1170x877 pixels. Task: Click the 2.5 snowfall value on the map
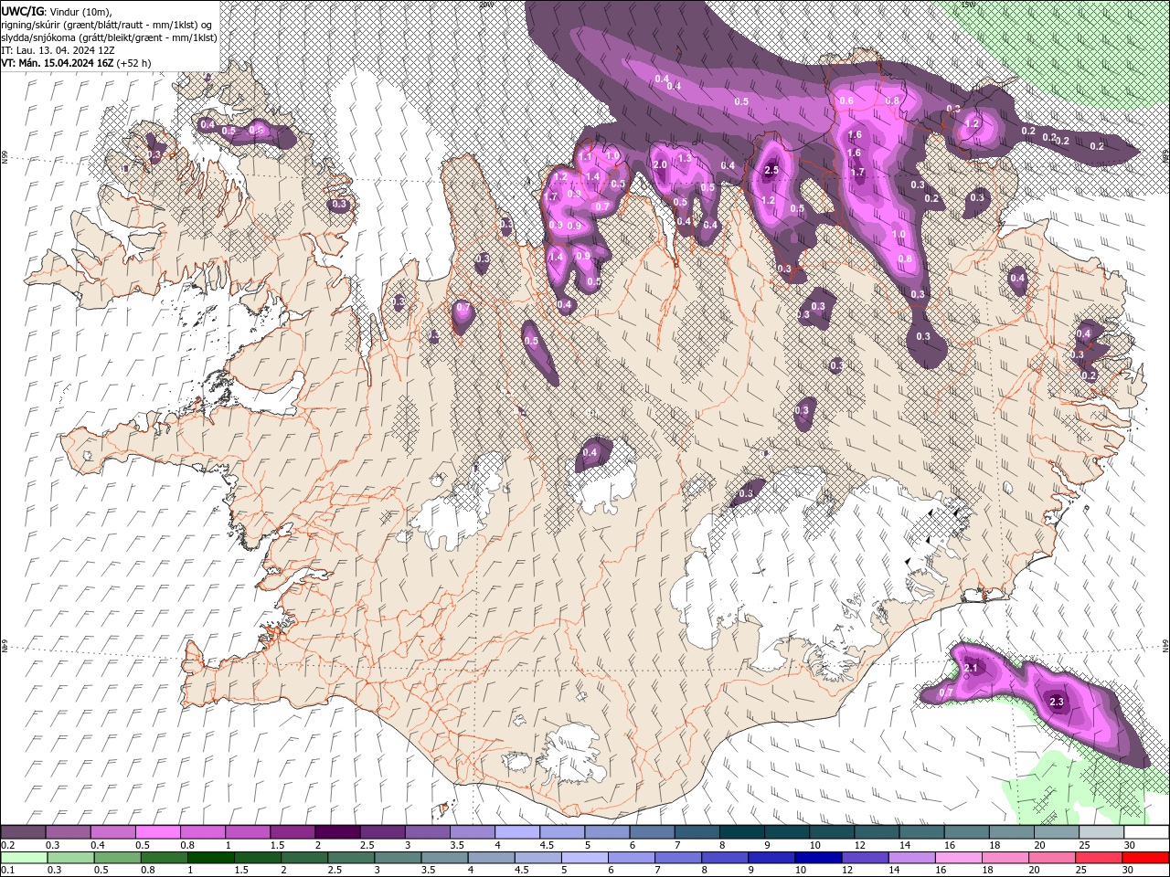pyautogui.click(x=771, y=170)
